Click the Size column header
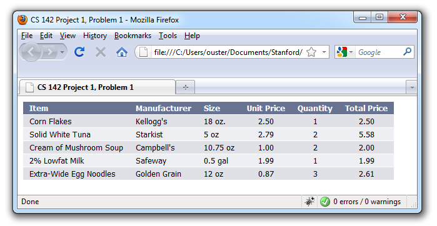This screenshot has height=226, width=437. 212,108
